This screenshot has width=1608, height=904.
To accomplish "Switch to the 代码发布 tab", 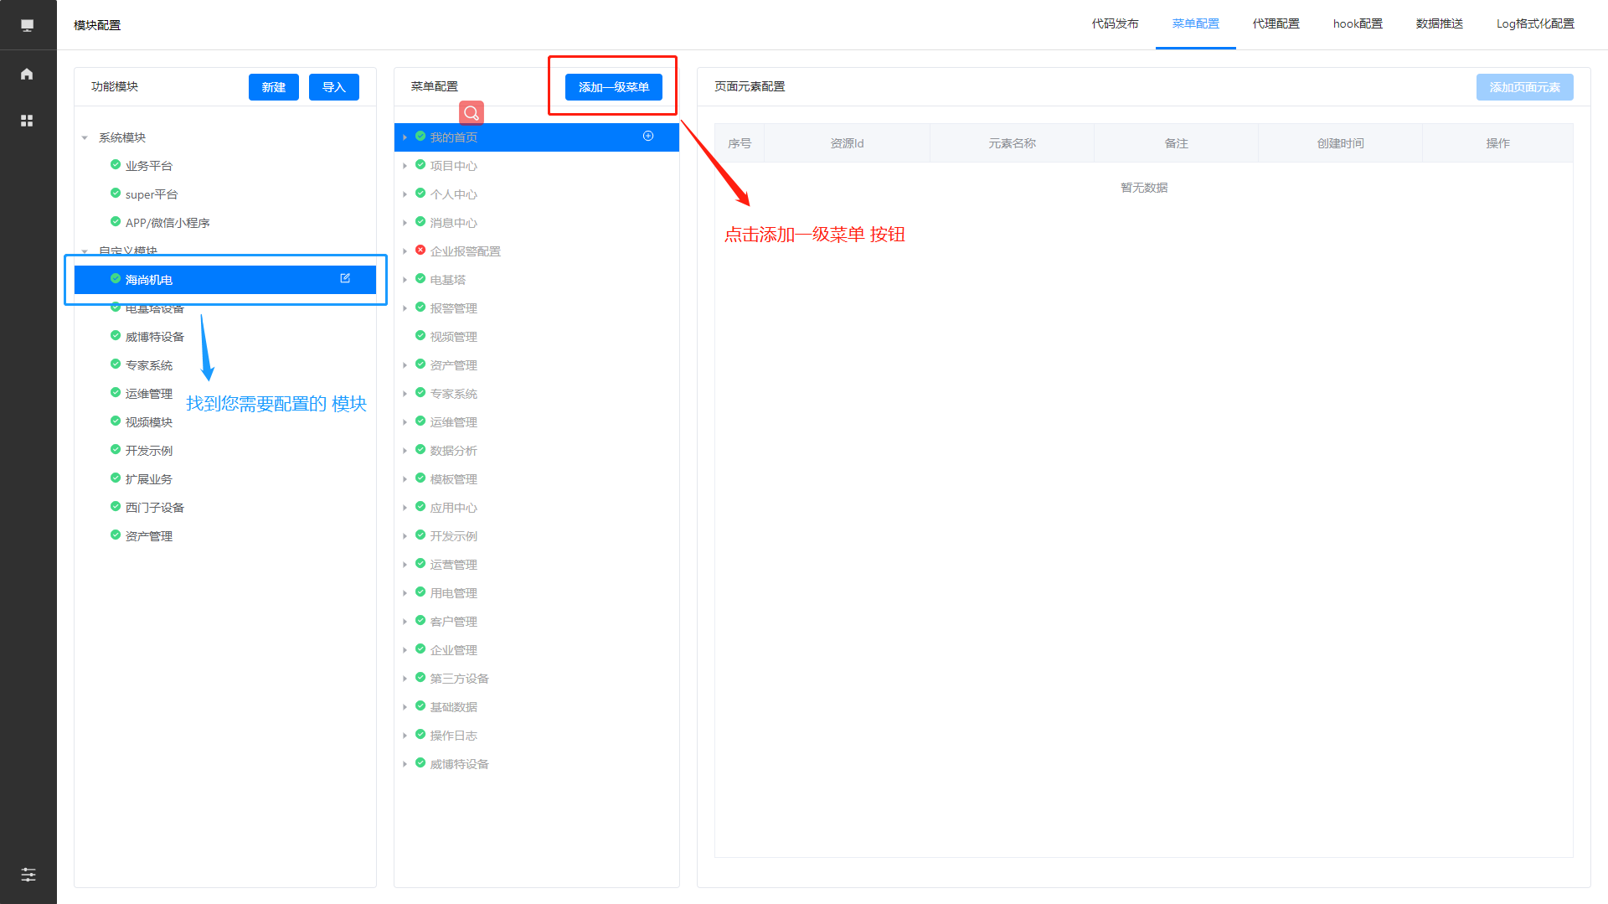I will tap(1115, 23).
